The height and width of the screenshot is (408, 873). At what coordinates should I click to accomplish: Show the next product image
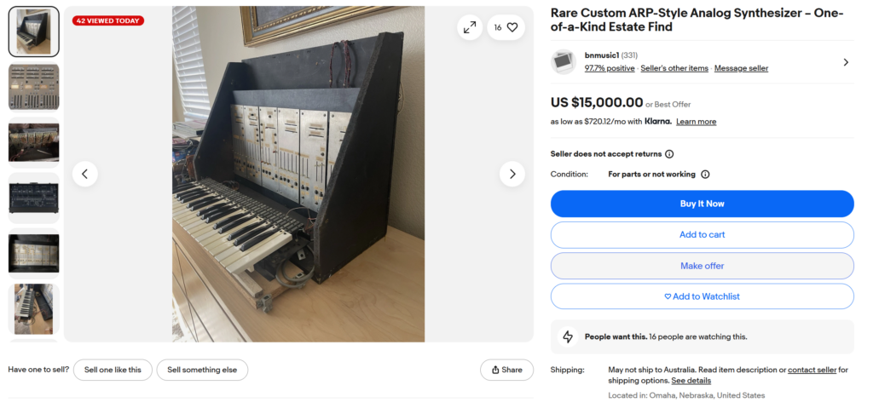[x=512, y=174]
